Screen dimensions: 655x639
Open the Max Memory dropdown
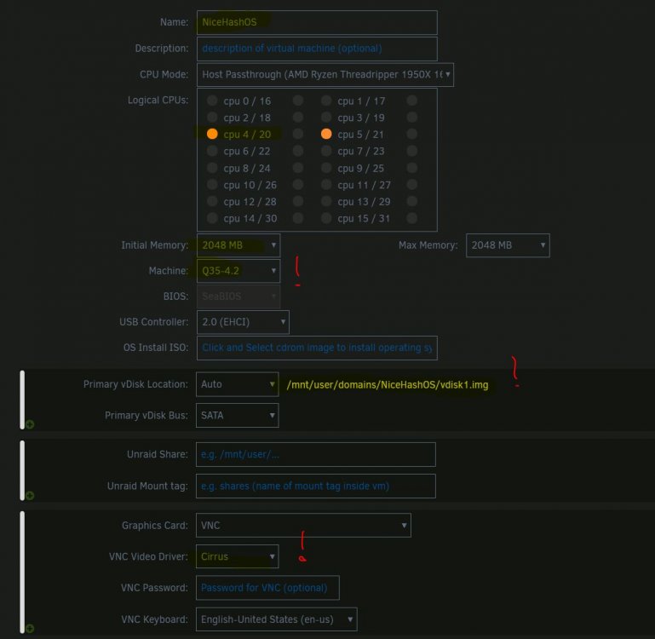[x=508, y=245]
